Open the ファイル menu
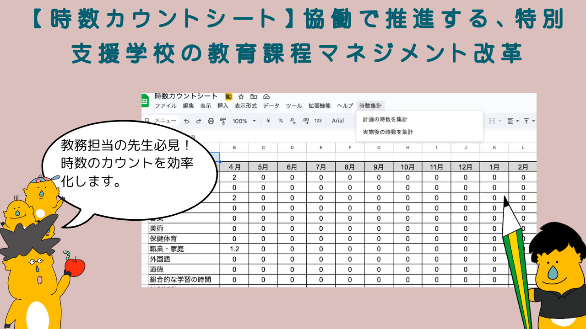 click(x=165, y=106)
